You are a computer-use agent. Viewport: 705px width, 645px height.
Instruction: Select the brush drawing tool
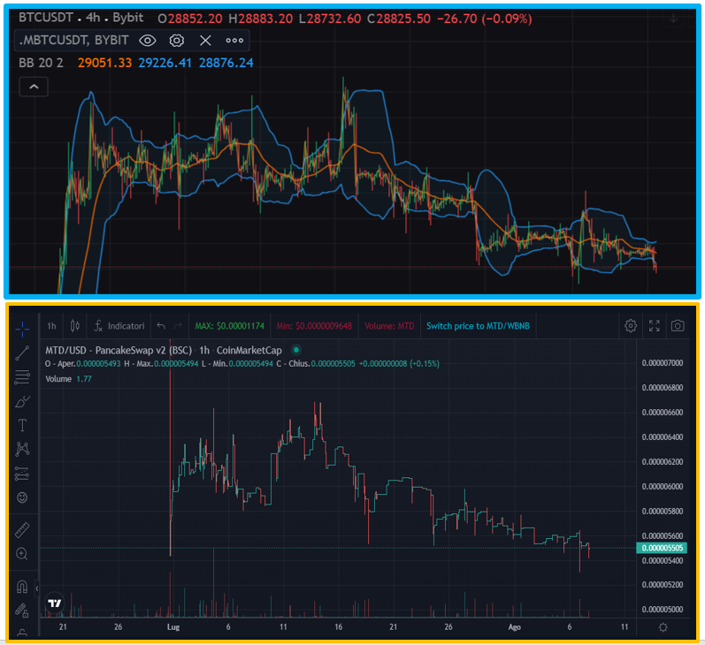point(22,401)
